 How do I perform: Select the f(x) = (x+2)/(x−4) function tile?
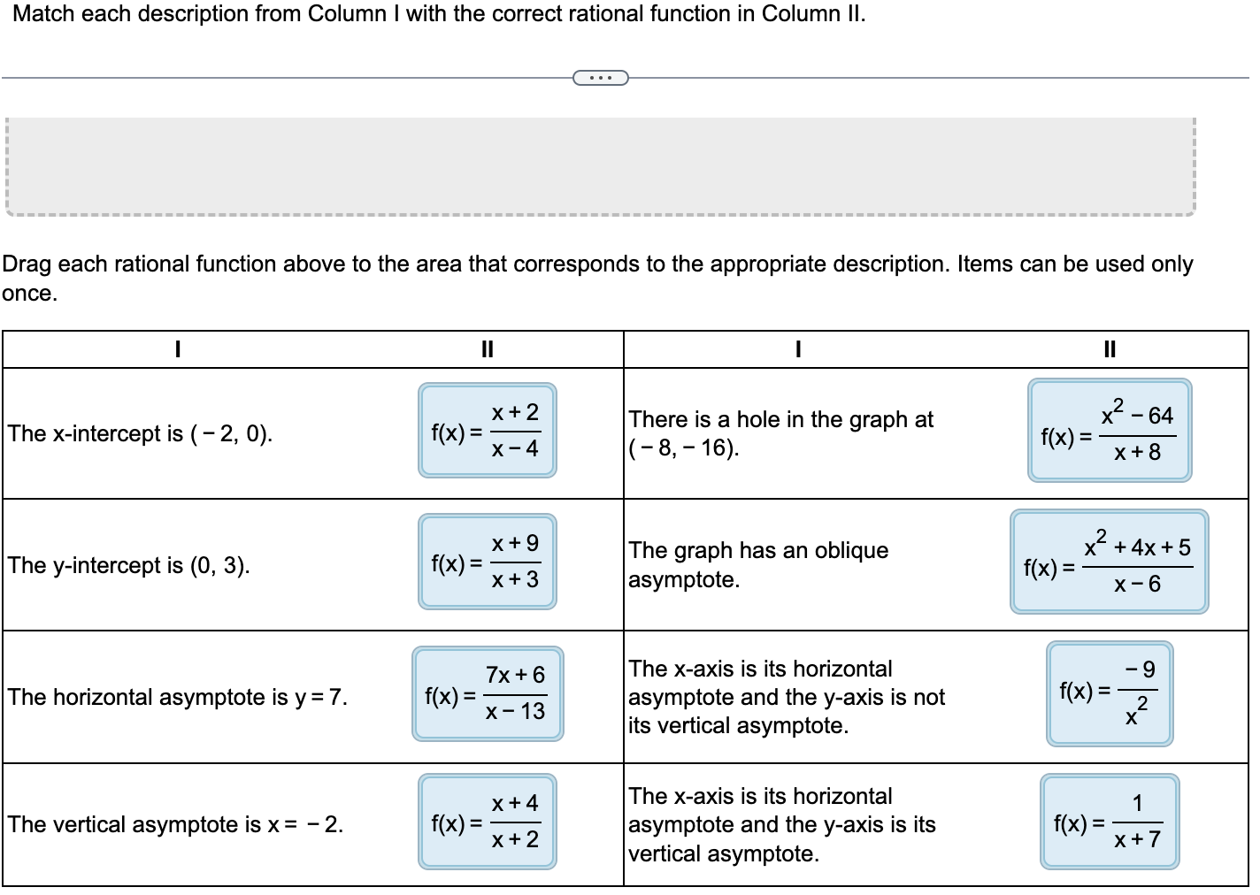487,431
